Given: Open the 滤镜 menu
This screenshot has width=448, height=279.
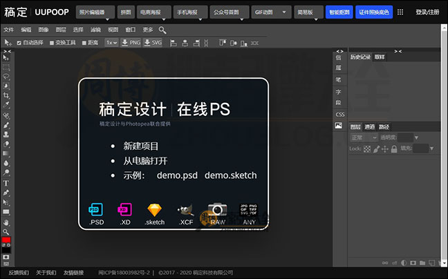Looking at the screenshot, I should pyautogui.click(x=95, y=30).
